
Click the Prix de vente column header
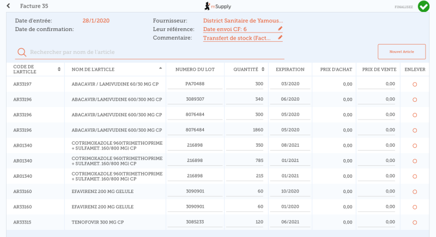(x=379, y=70)
